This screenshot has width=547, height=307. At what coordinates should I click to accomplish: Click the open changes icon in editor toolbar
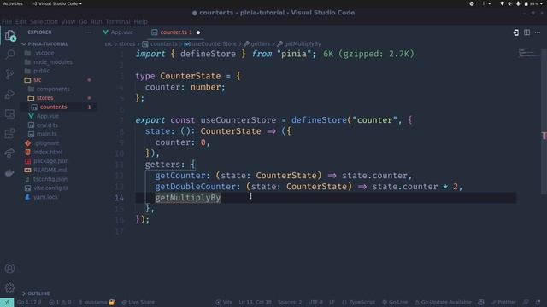click(x=516, y=32)
